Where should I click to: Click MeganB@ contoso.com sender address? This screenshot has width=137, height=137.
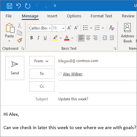[x=78, y=61]
